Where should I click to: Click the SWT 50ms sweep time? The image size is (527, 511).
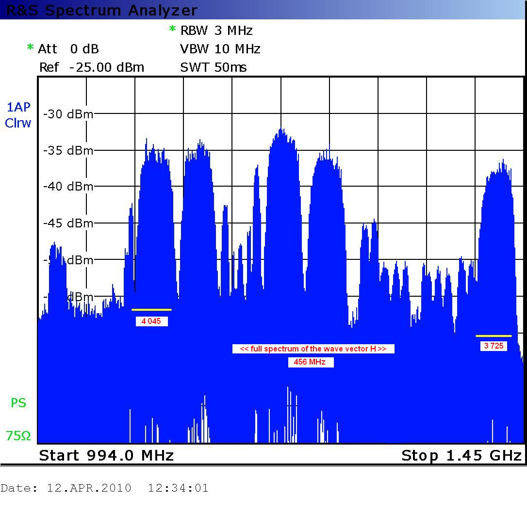[x=214, y=67]
